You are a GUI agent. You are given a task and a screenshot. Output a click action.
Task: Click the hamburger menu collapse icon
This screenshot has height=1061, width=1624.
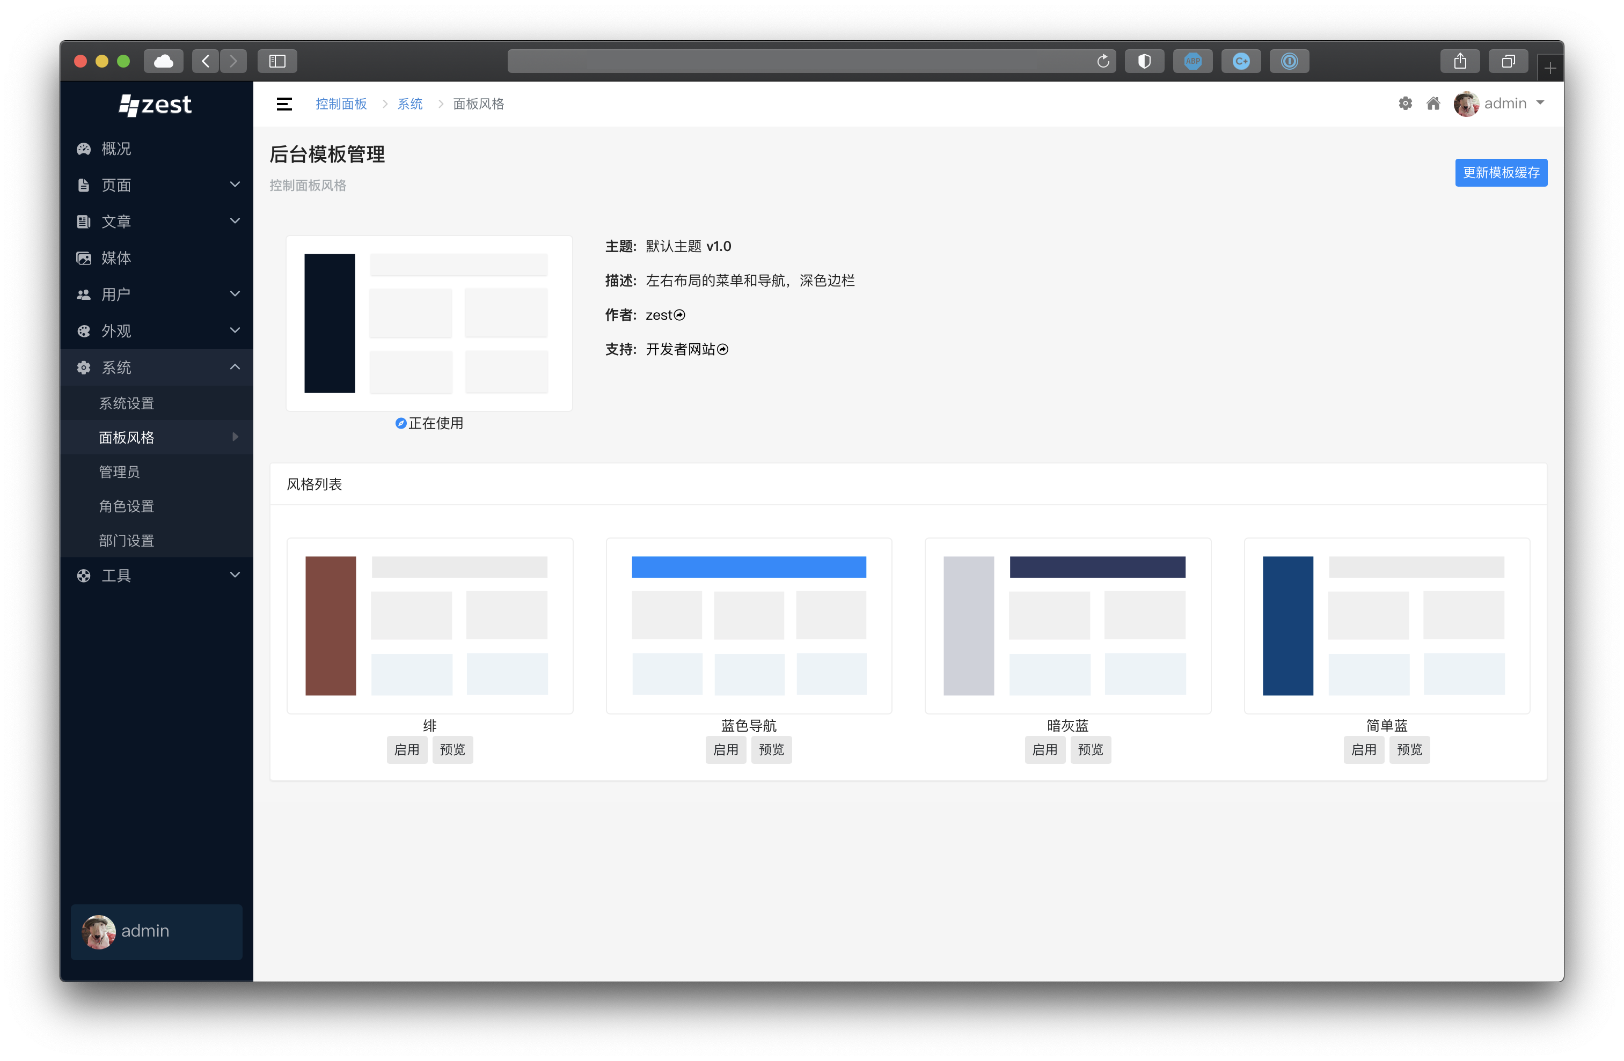[284, 104]
